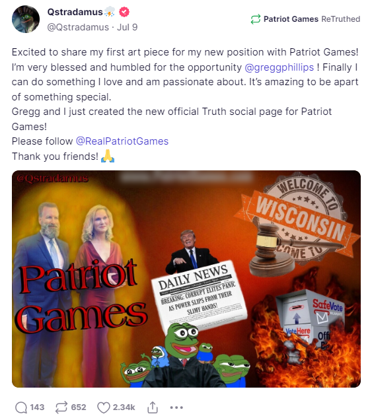The width and height of the screenshot is (370, 418).
Task: Click the red verified badge
Action: coord(124,12)
